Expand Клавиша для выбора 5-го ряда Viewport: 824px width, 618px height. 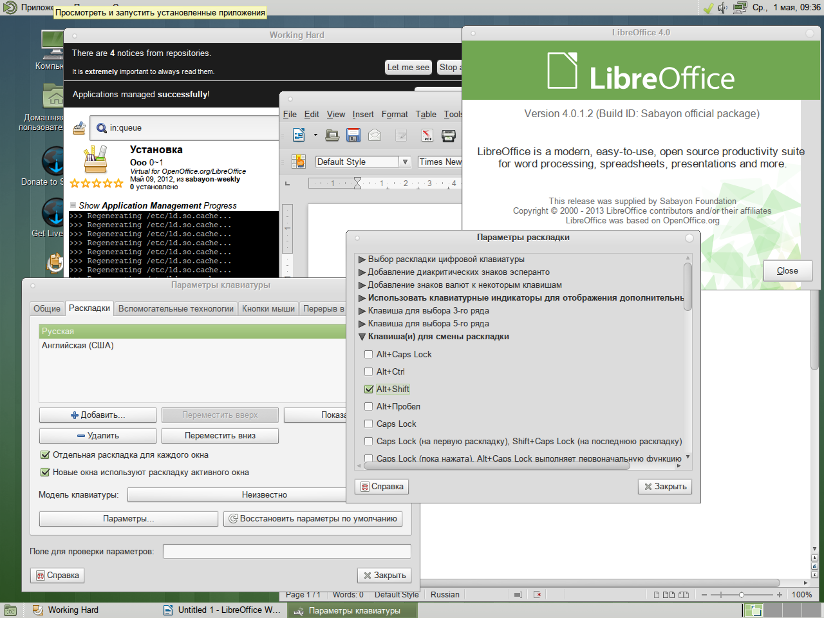point(362,324)
